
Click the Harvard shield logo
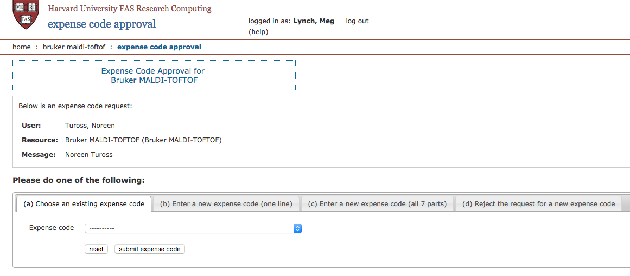(x=26, y=14)
